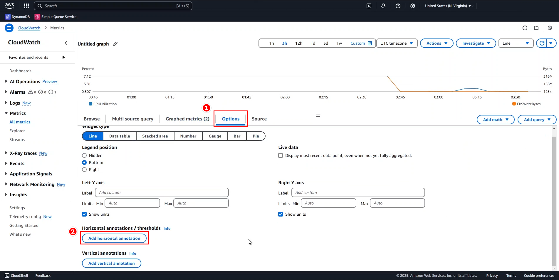The height and width of the screenshot is (280, 559).
Task: Open the Actions dropdown
Action: tap(437, 43)
